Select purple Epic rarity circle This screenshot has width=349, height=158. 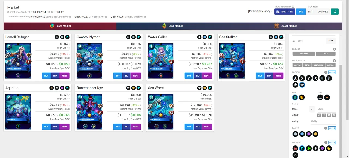(x=309, y=134)
